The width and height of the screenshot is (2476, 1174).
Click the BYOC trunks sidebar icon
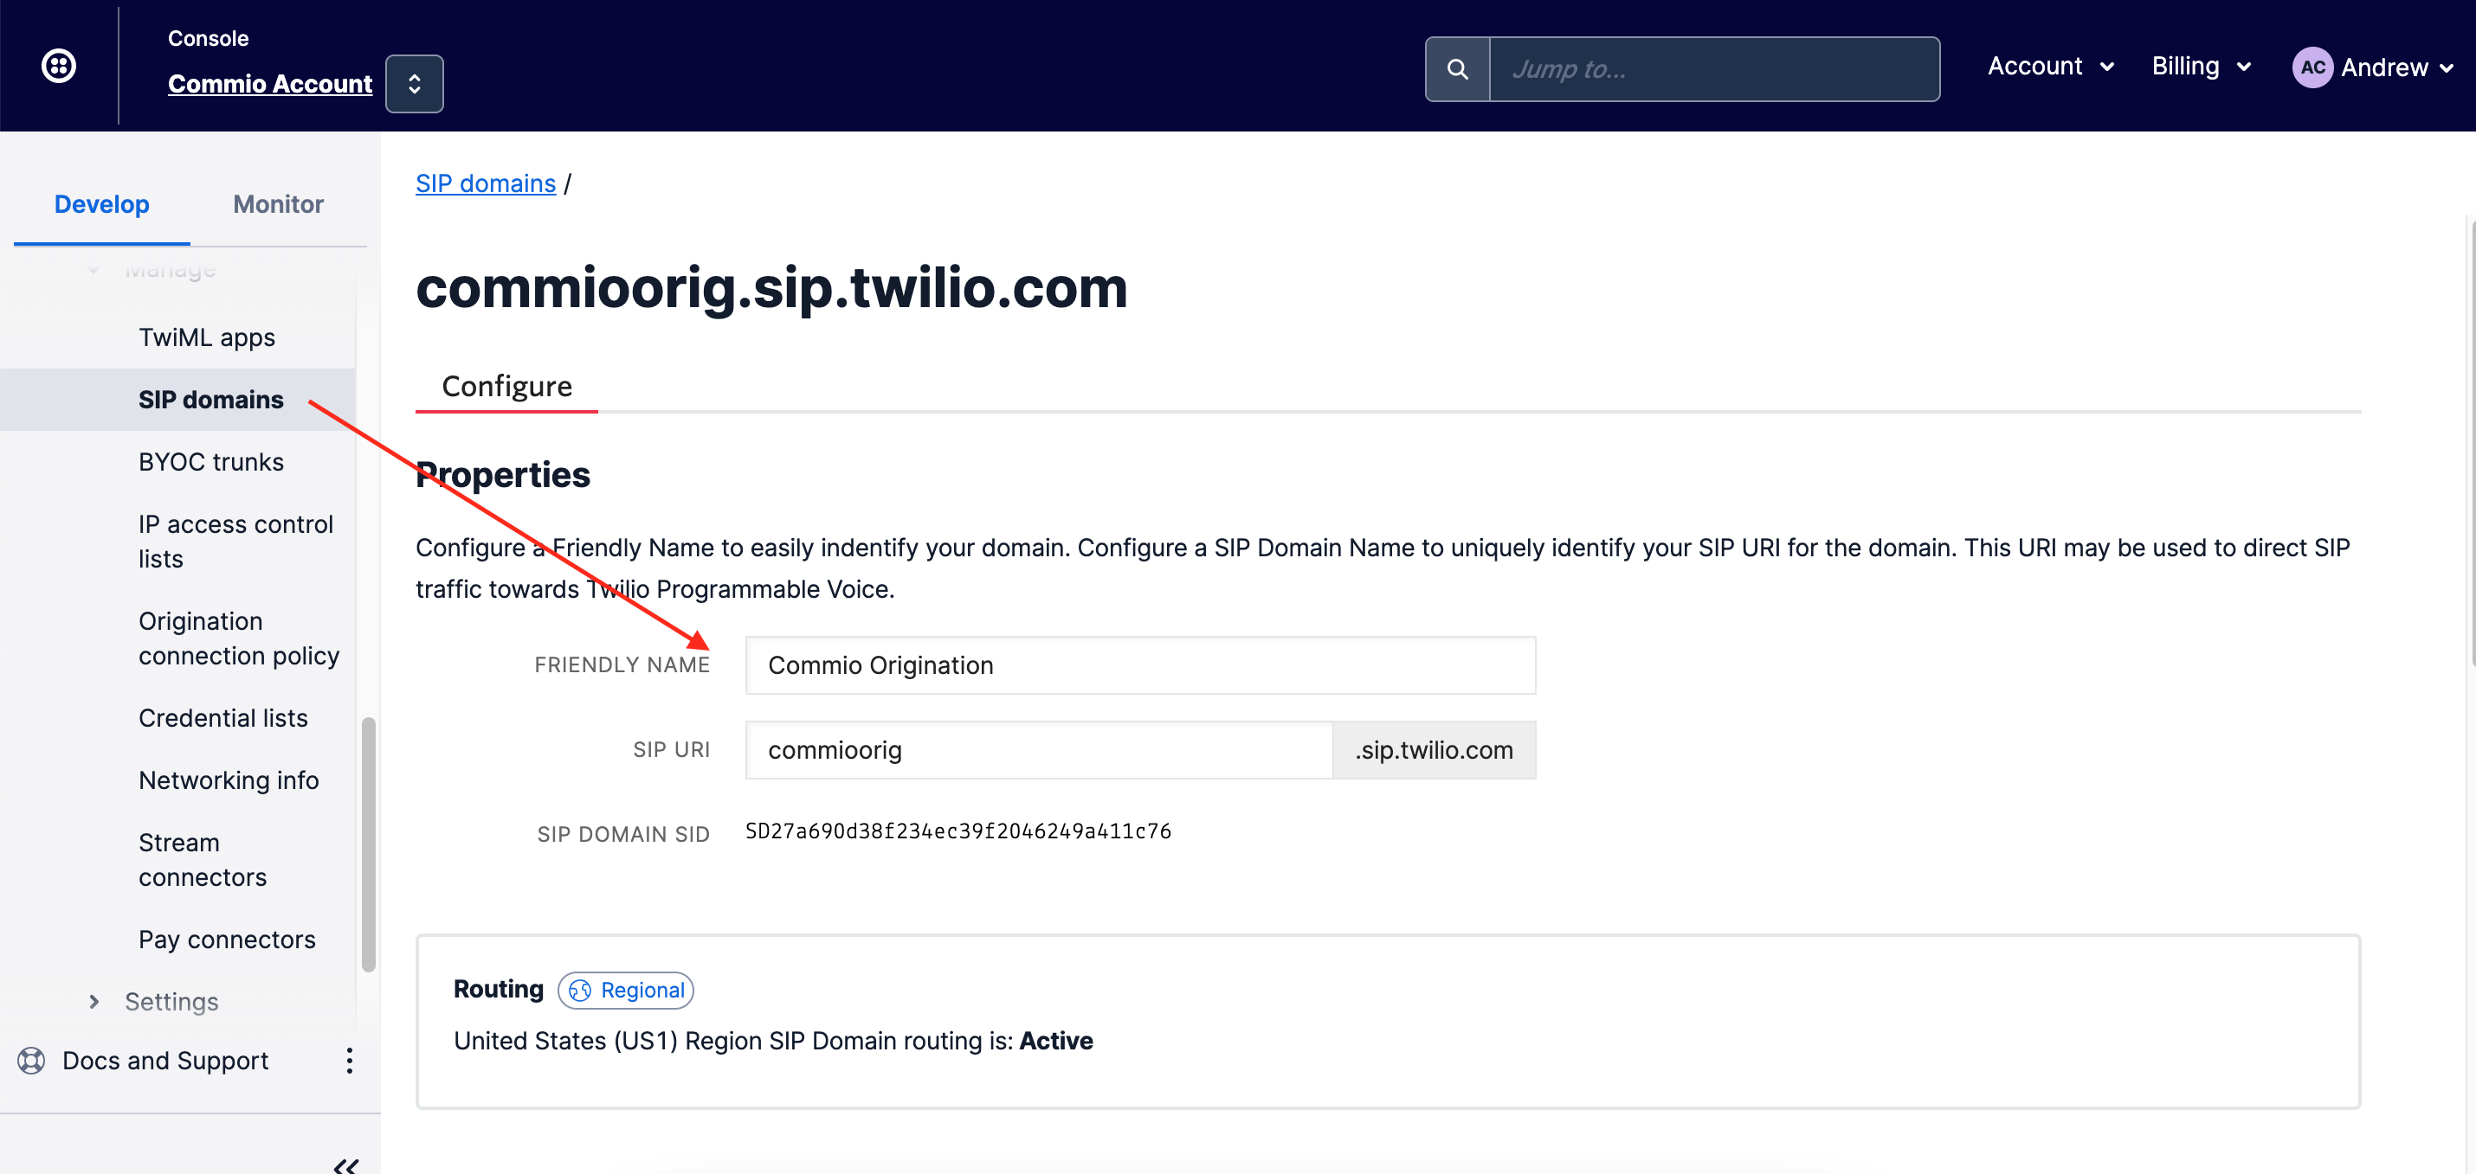(210, 461)
